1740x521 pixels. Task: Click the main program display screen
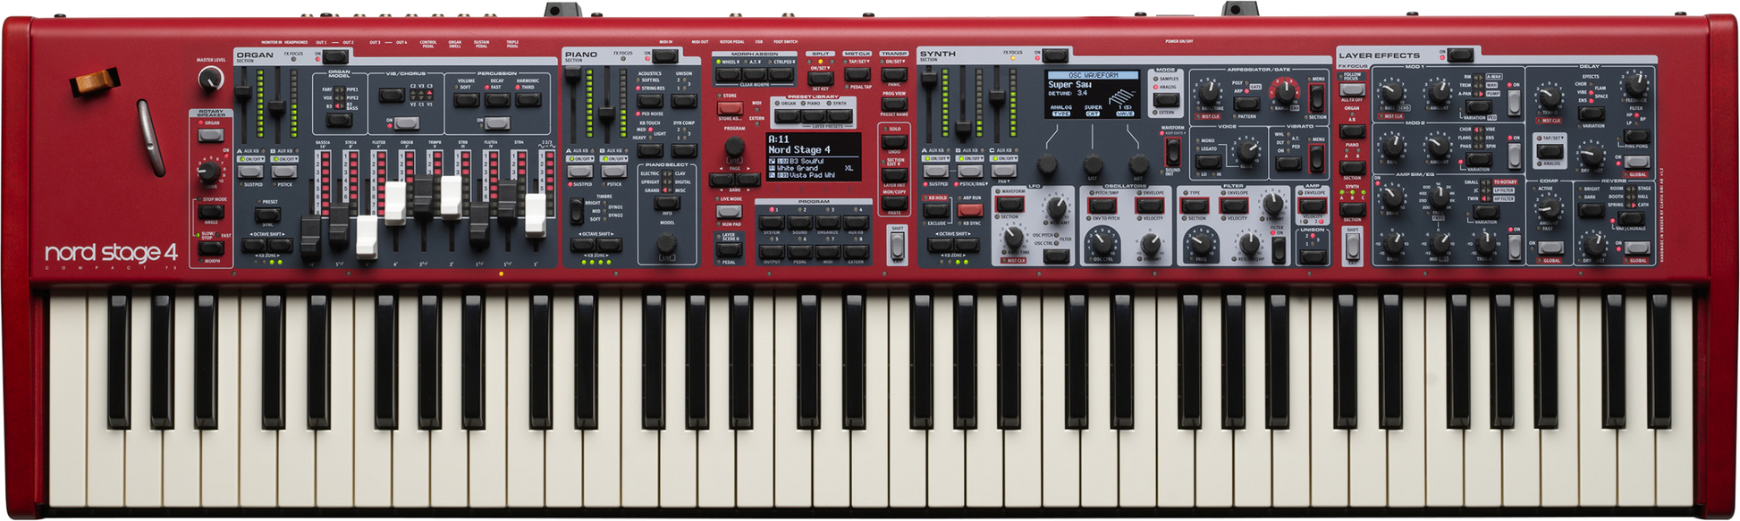coord(814,157)
